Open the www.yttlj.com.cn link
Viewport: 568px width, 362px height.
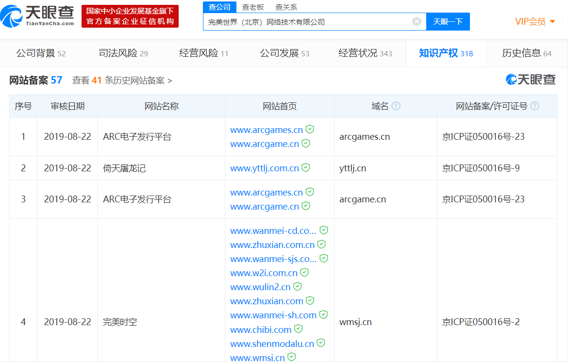(265, 168)
